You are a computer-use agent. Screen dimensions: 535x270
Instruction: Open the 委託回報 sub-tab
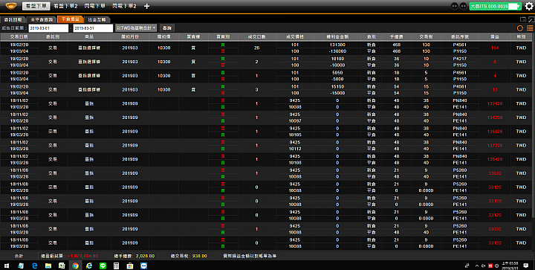(13, 19)
